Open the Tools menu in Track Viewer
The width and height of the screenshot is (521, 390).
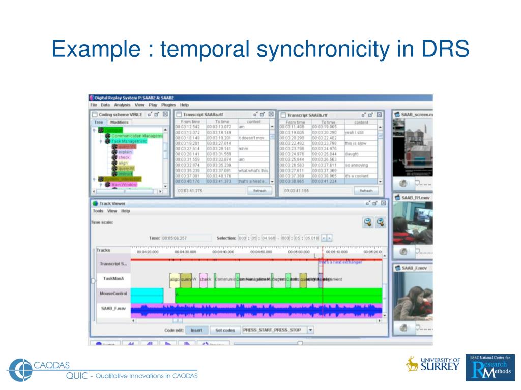[98, 211]
